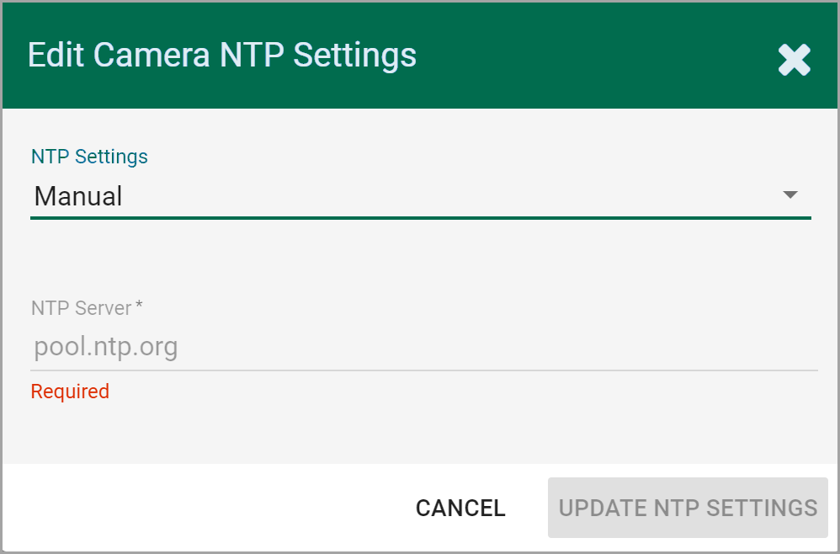Click the selected 'Manual' value text
The height and width of the screenshot is (554, 840).
pos(78,196)
